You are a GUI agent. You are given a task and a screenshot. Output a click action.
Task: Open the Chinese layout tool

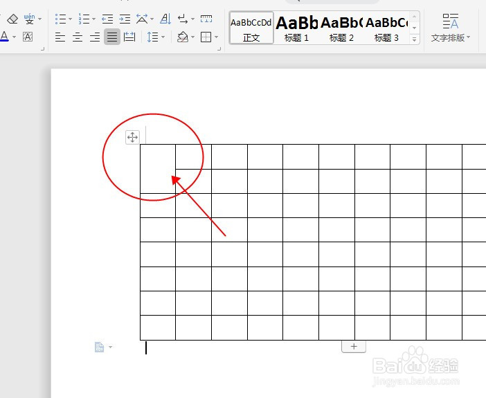pyautogui.click(x=142, y=19)
